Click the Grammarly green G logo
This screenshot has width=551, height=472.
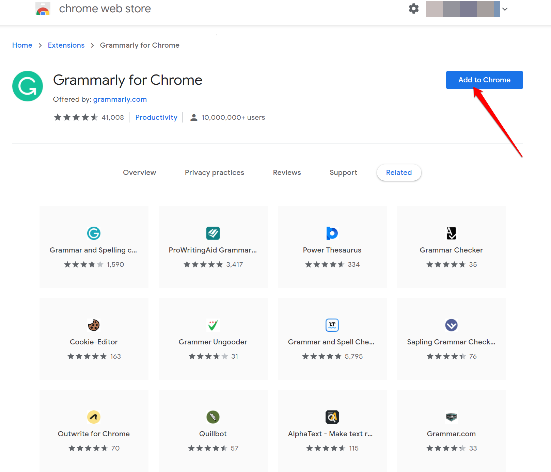click(28, 86)
